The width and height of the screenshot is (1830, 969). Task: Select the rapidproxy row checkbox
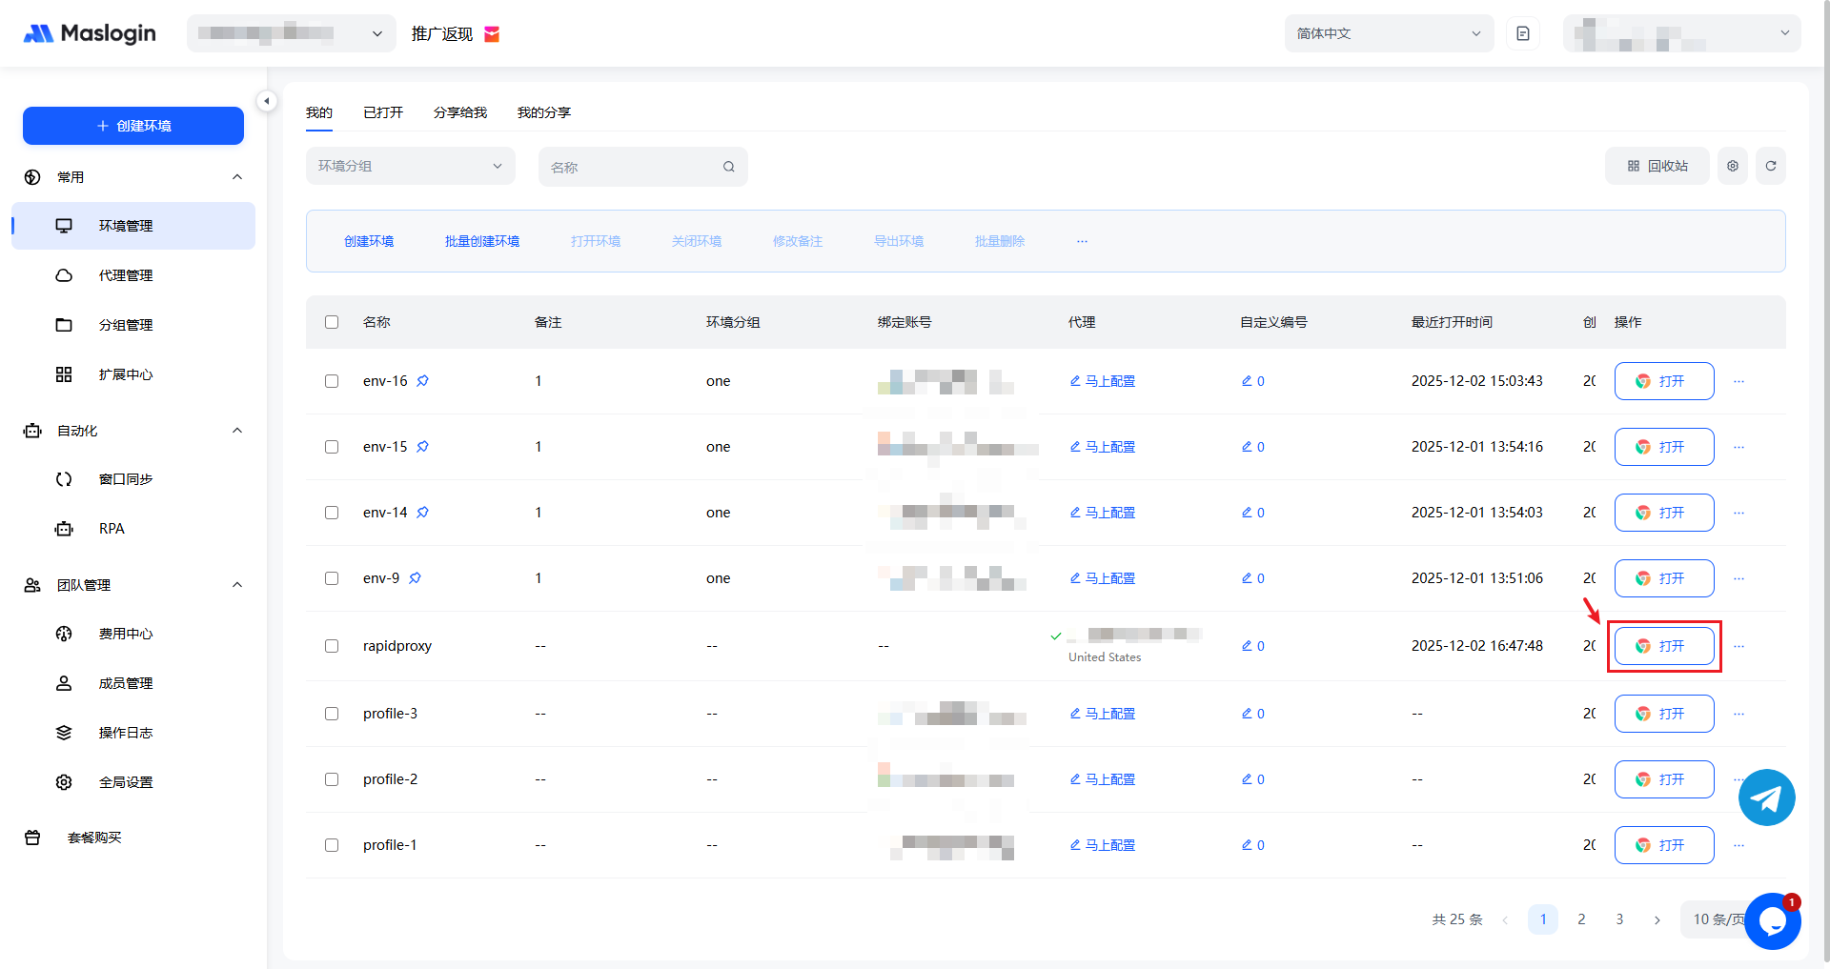332,646
